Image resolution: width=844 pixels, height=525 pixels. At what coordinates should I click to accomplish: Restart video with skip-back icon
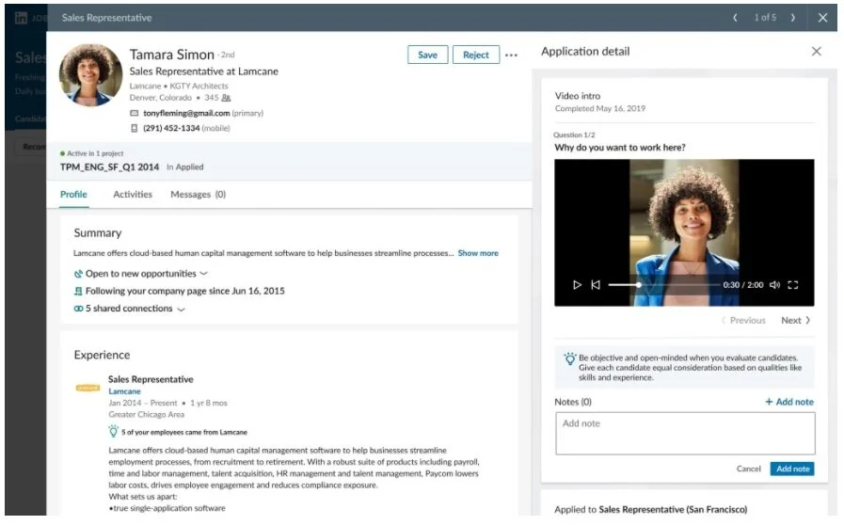[x=596, y=285]
